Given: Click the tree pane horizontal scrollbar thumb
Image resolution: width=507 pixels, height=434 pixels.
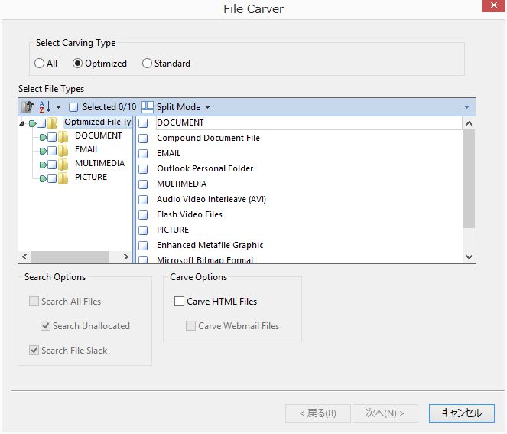Looking at the screenshot, I should [70, 257].
